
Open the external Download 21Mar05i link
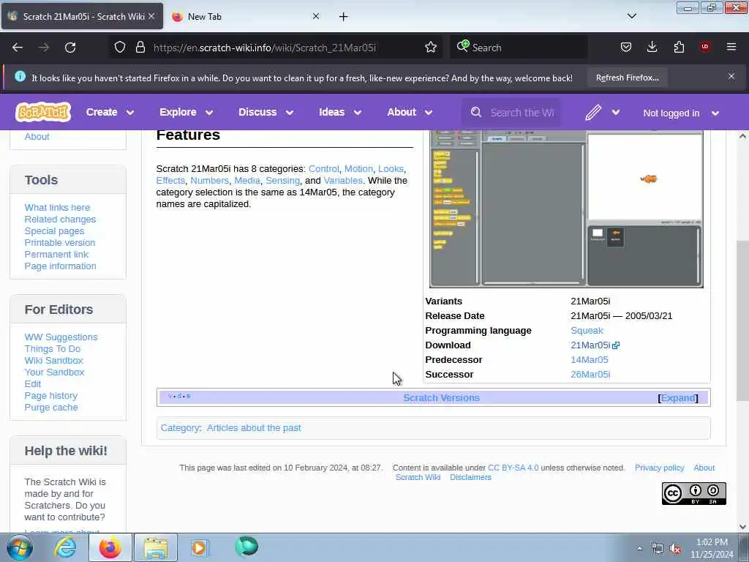[x=595, y=345]
